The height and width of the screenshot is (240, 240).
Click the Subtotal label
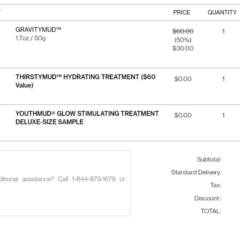pyautogui.click(x=209, y=160)
